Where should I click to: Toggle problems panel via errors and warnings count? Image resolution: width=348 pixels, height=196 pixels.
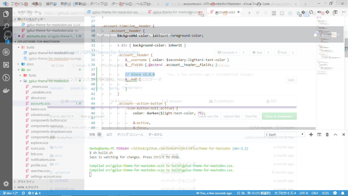(34, 193)
